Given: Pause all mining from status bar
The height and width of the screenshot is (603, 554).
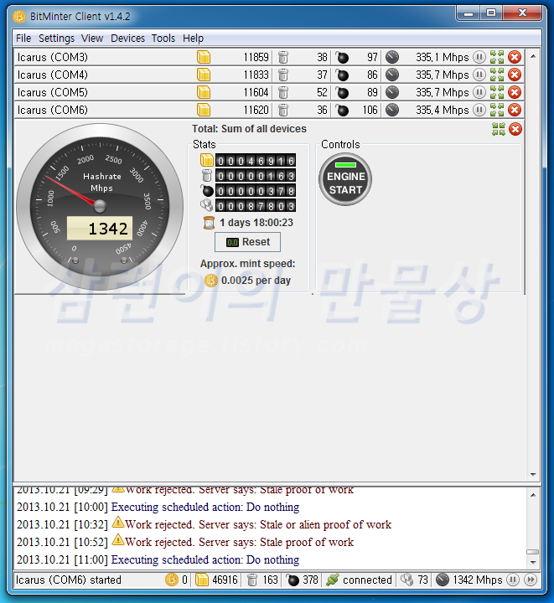Looking at the screenshot, I should pyautogui.click(x=512, y=580).
